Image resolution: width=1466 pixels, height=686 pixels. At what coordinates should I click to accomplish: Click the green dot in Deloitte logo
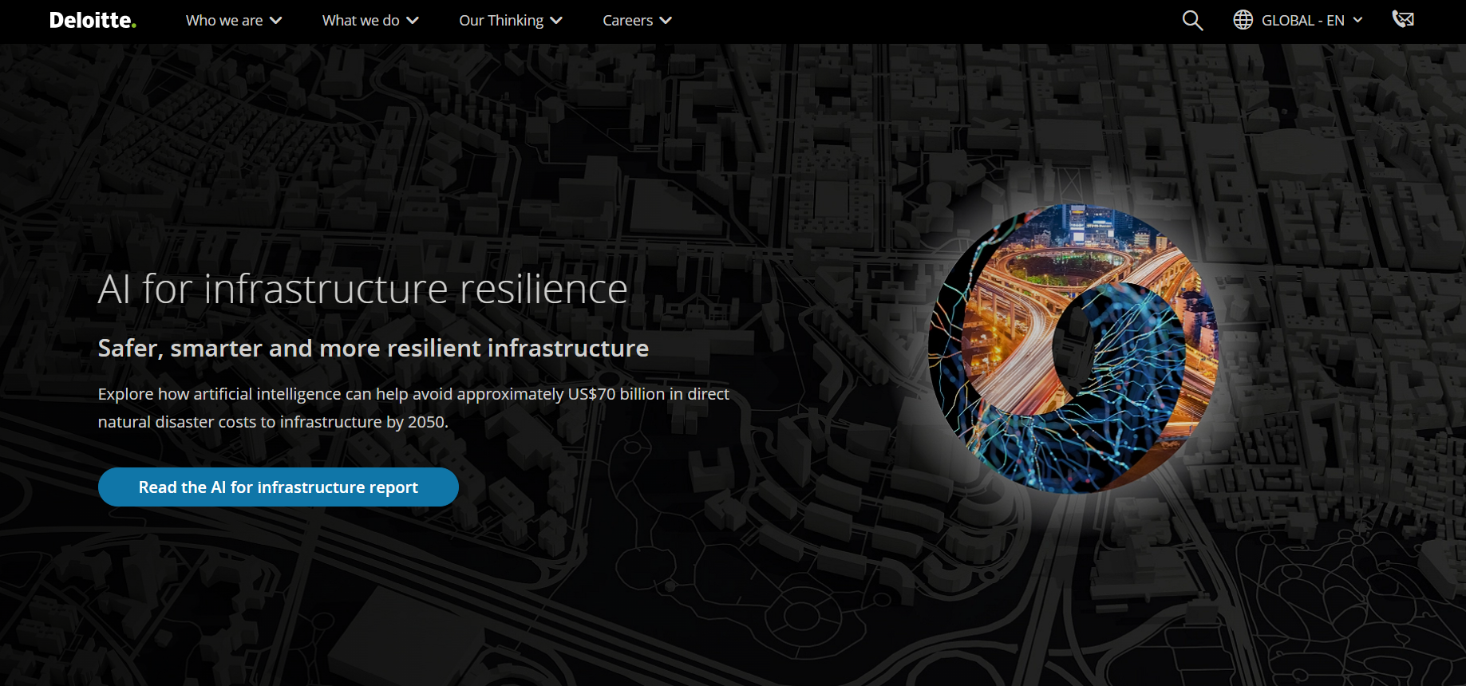134,26
